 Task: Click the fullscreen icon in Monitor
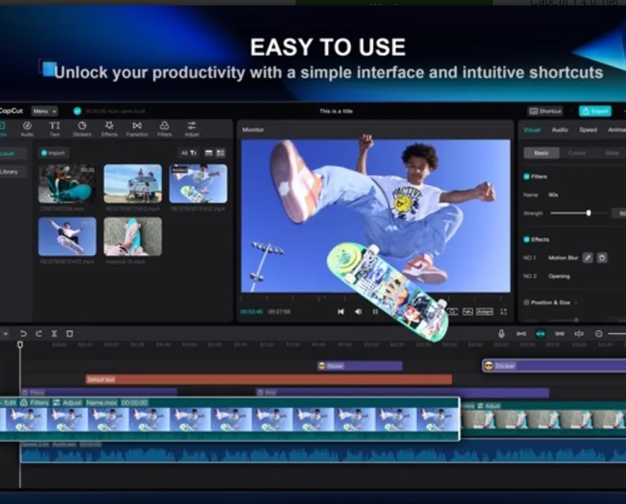tap(502, 312)
